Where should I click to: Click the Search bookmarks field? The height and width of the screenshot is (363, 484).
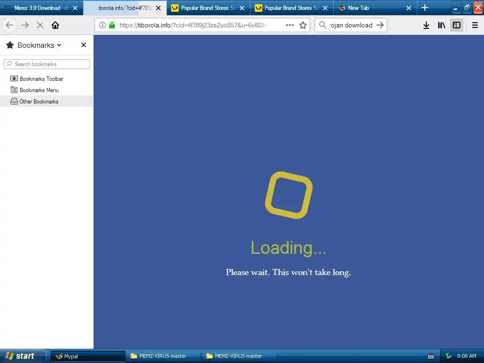click(x=47, y=64)
